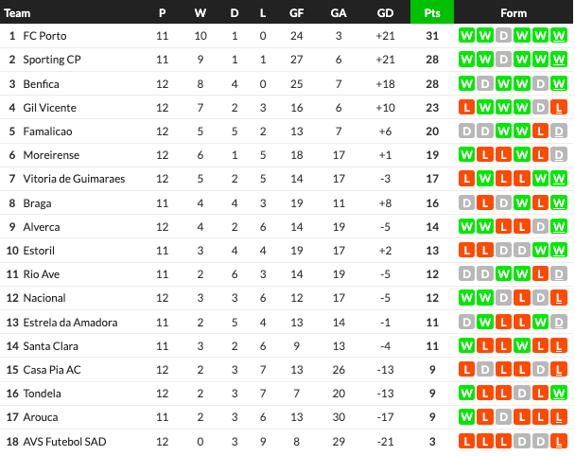Viewport: 575px width, 456px height.
Task: Click the Team column header
Action: coord(18,12)
